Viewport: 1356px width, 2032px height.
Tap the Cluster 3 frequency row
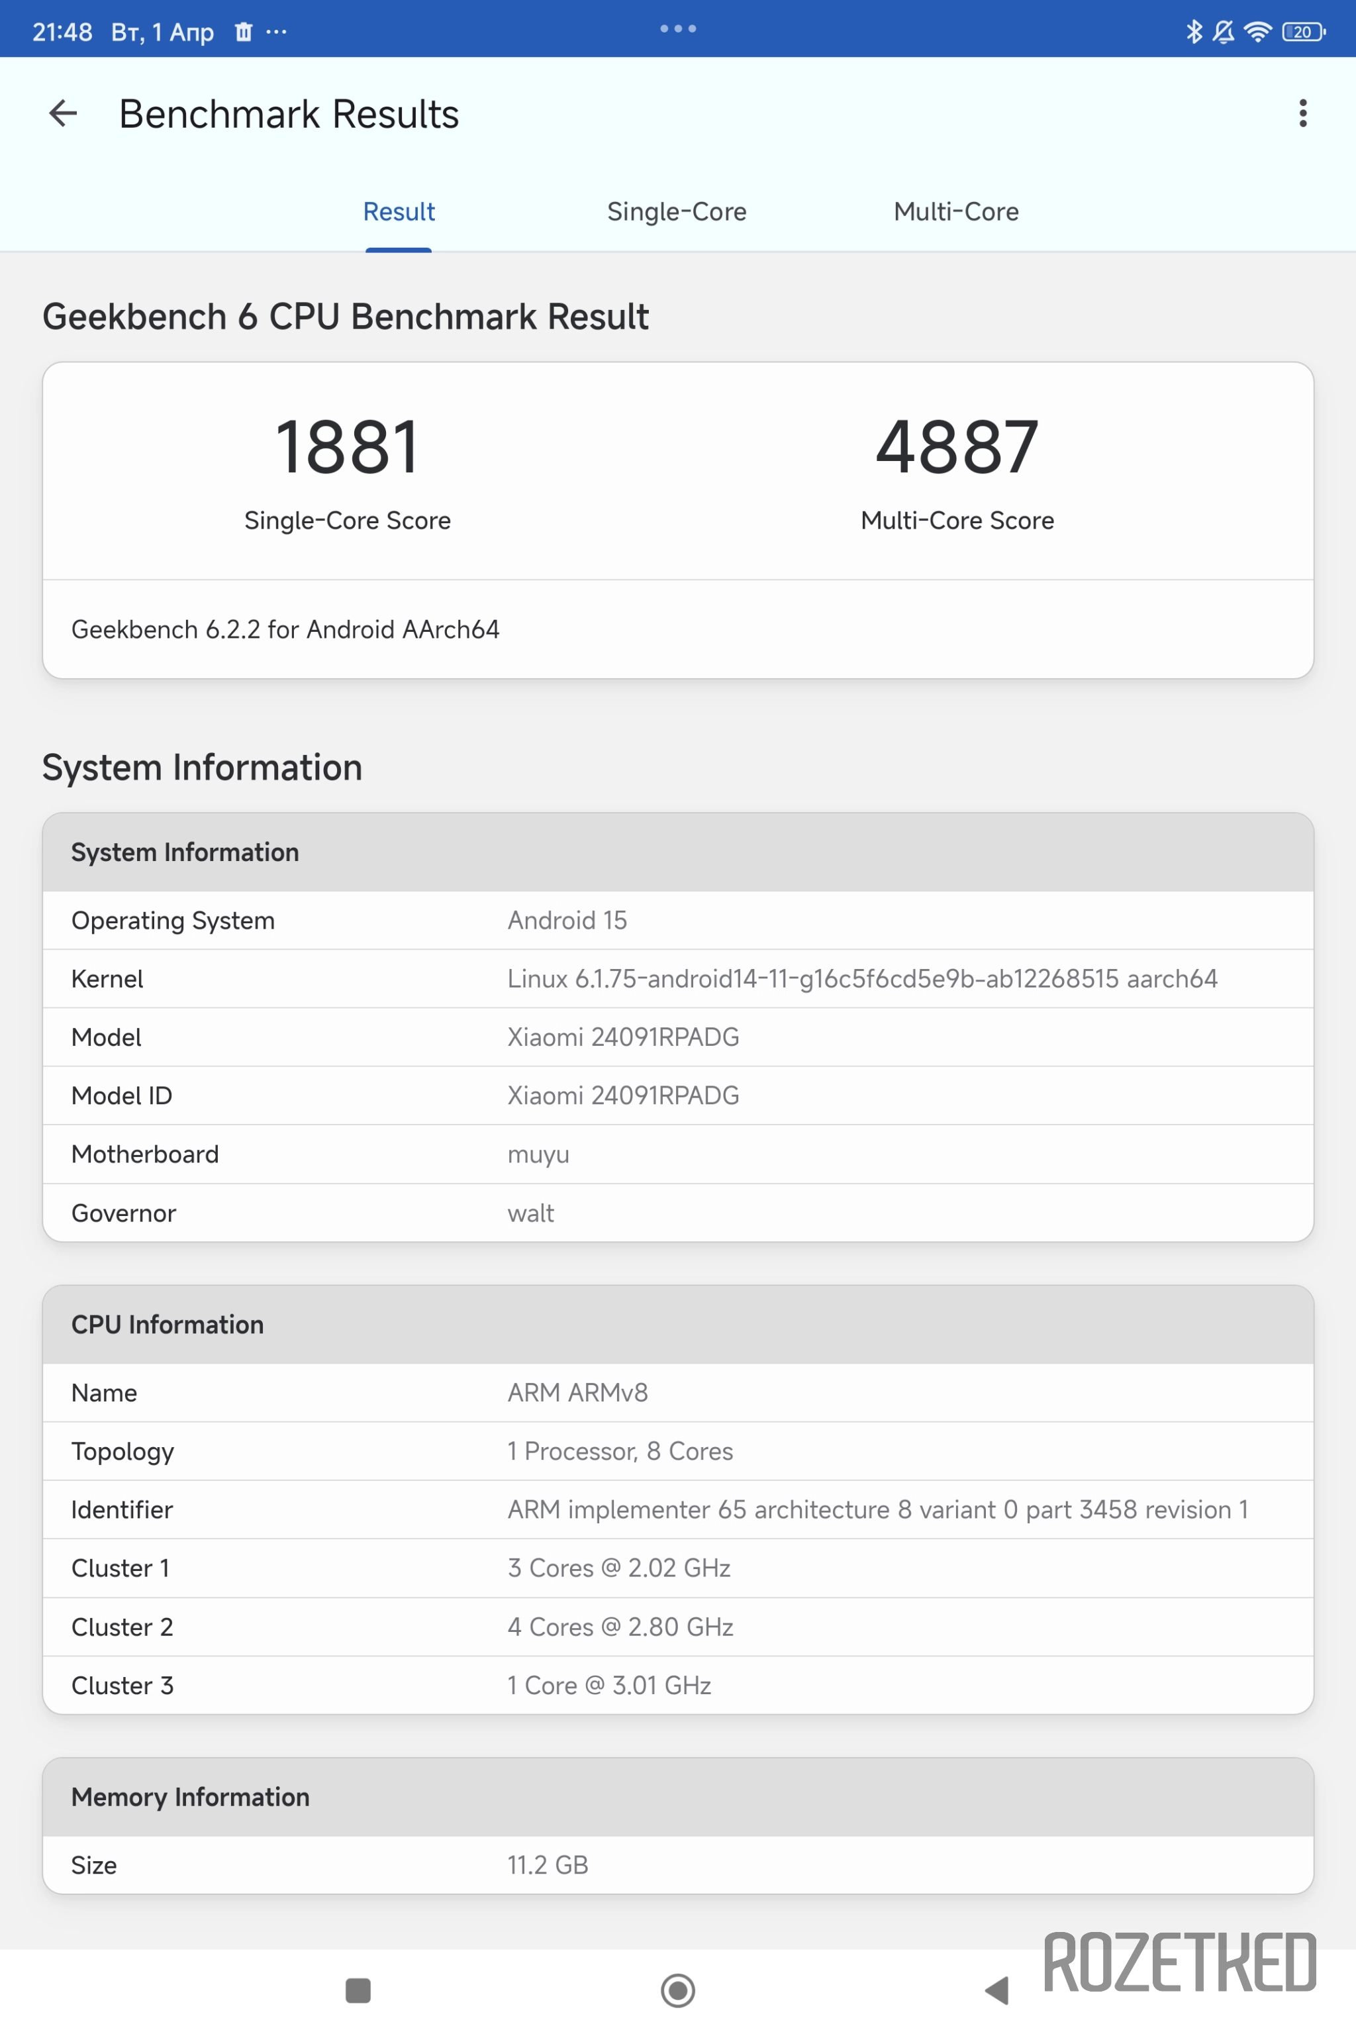[678, 1685]
